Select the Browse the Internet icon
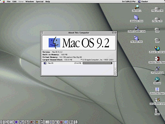The height and width of the screenshot is (124, 165). (x=157, y=49)
